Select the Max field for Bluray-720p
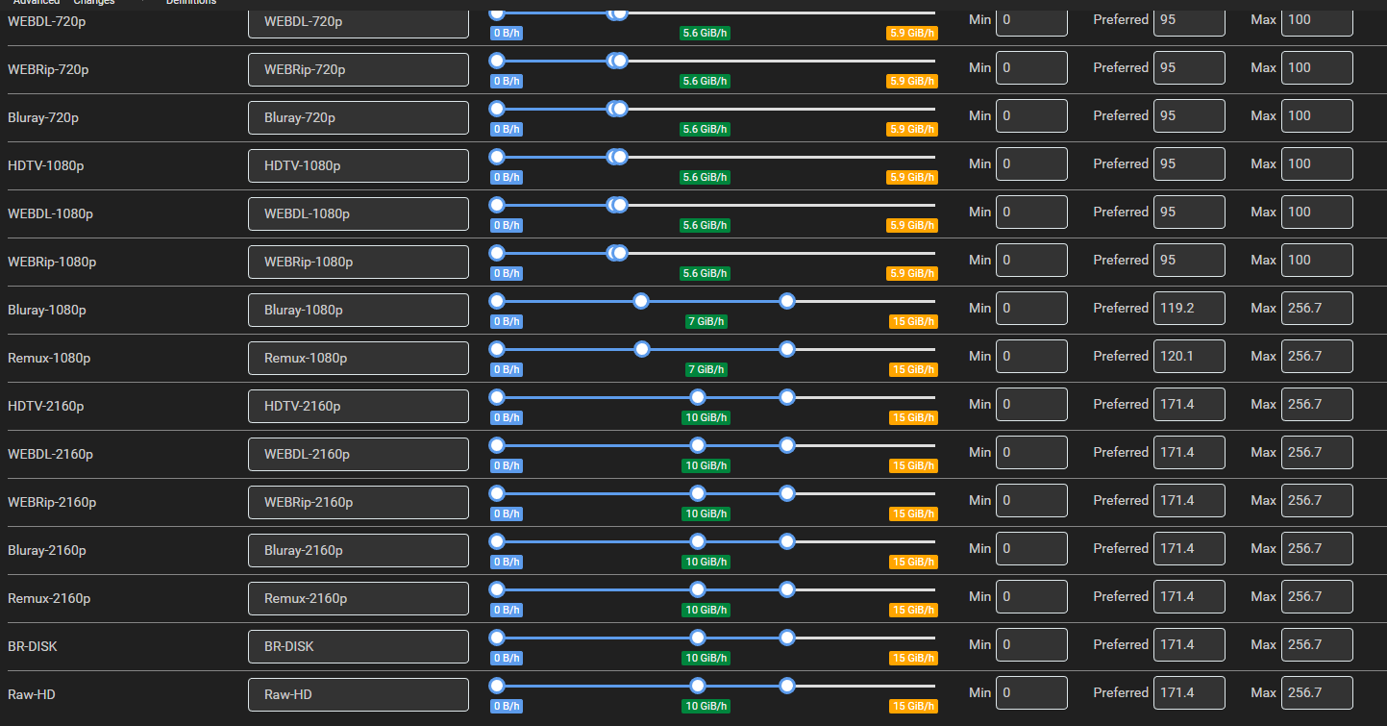This screenshot has width=1387, height=726. click(1317, 116)
